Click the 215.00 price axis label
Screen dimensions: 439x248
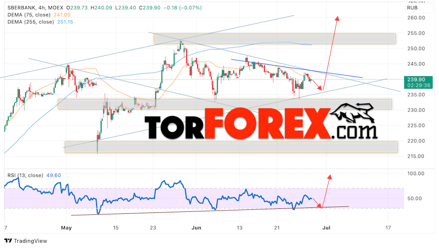(x=416, y=156)
